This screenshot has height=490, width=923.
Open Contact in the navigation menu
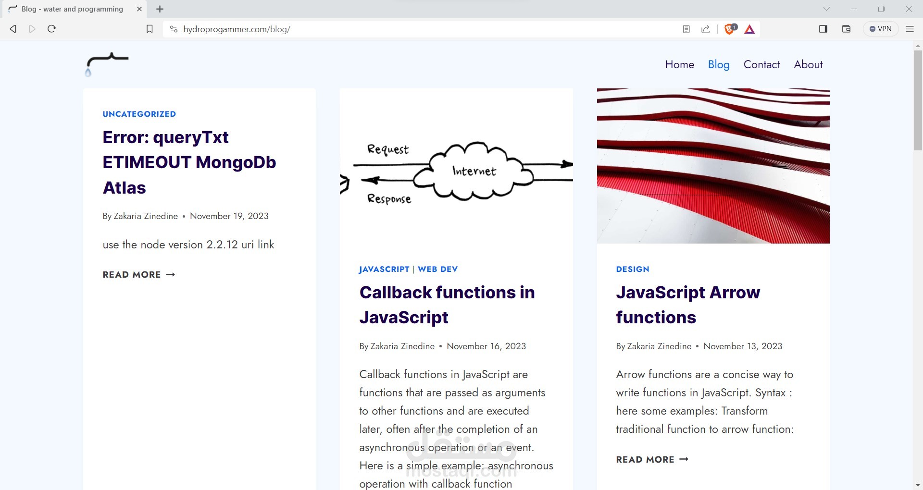tap(761, 64)
